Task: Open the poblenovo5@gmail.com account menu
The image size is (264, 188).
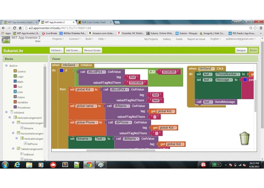Action: click(240, 39)
